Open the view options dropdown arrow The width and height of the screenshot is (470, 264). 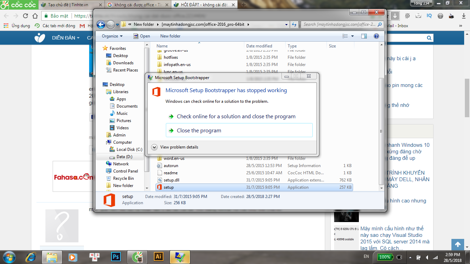coord(352,36)
